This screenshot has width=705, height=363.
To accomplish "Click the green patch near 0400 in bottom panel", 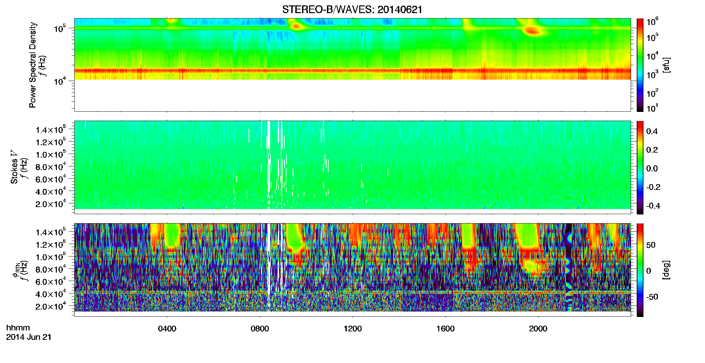I will 173,235.
